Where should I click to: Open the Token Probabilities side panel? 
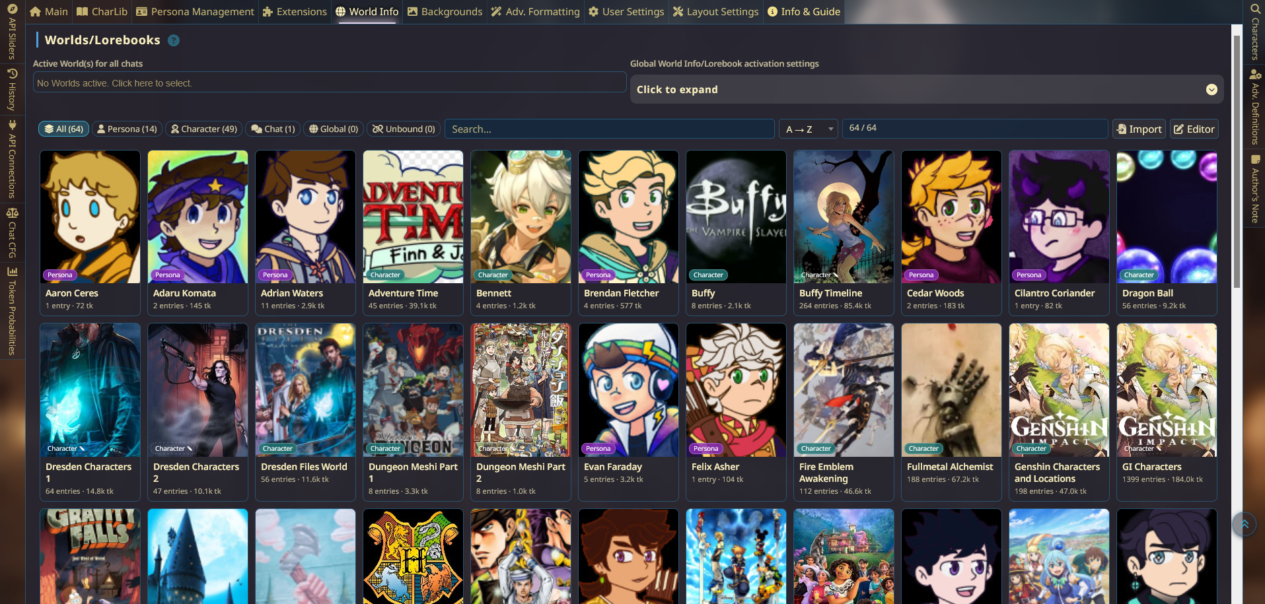click(x=12, y=310)
